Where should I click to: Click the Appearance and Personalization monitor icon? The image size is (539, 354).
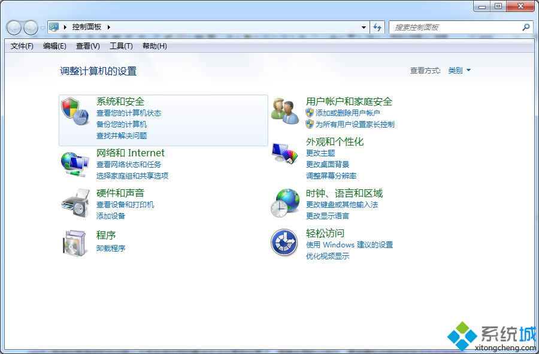tap(284, 153)
